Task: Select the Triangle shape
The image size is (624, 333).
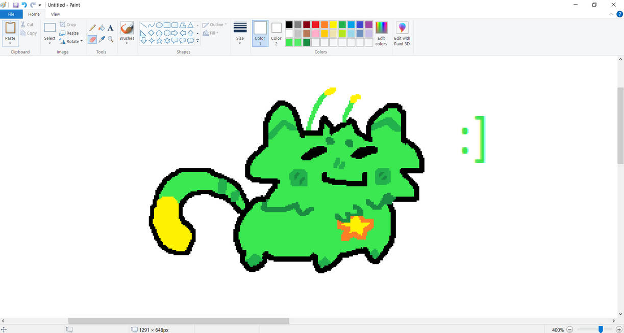Action: click(190, 25)
